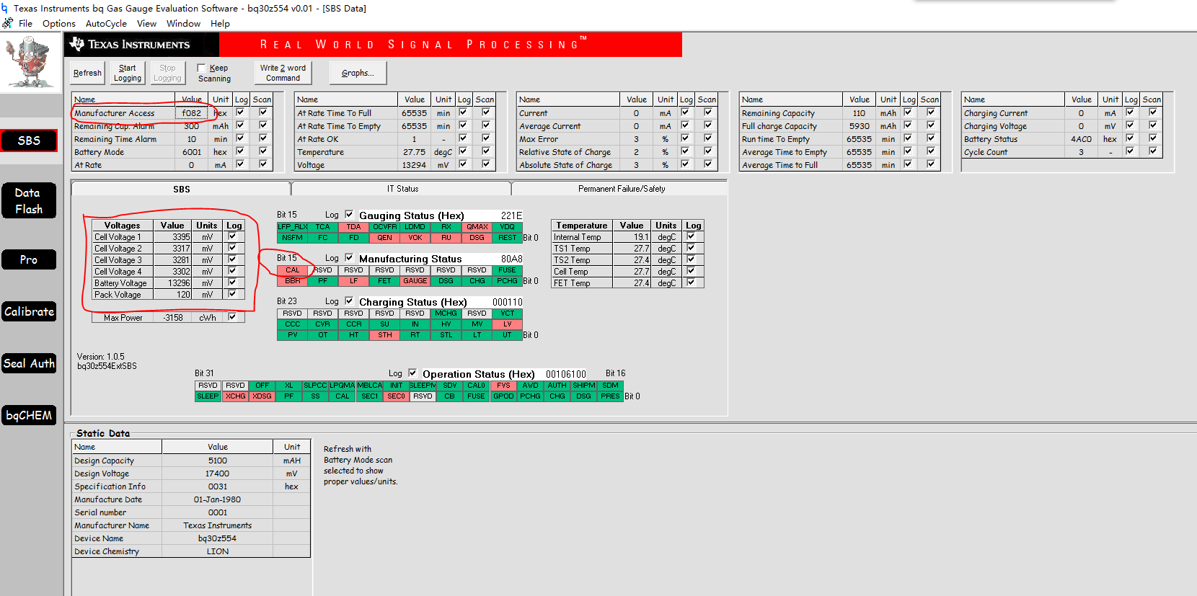Click the Stop Logging button
Viewport: 1197px width, 596px height.
pyautogui.click(x=167, y=73)
